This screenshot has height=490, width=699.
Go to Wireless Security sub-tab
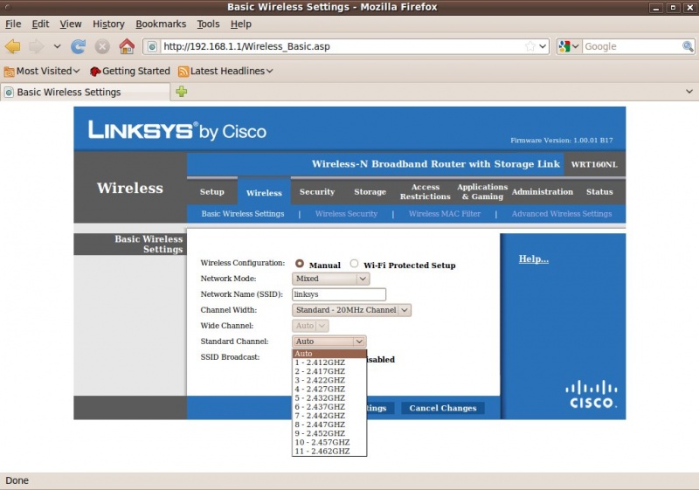(x=346, y=214)
